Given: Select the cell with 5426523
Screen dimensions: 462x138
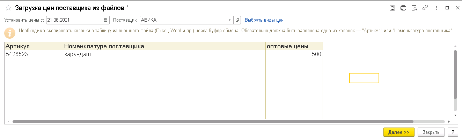Looking at the screenshot, I should point(34,54).
